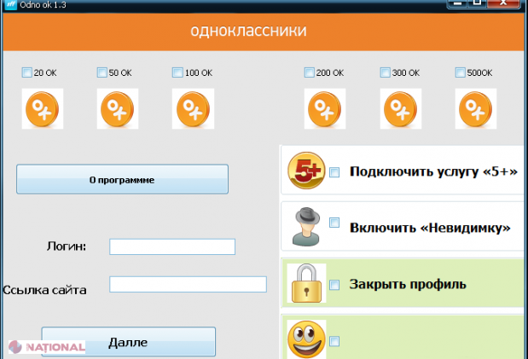
Task: Click the OK coin icon under 100 OK
Action: pos(191,110)
